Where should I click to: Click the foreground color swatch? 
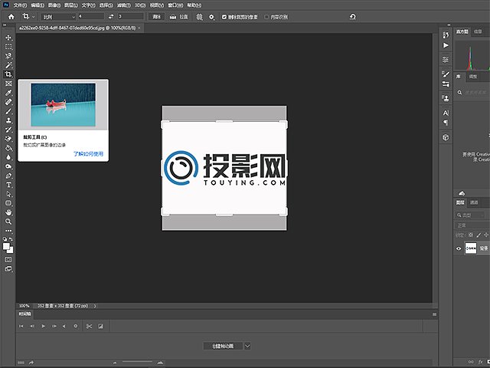coord(6,246)
